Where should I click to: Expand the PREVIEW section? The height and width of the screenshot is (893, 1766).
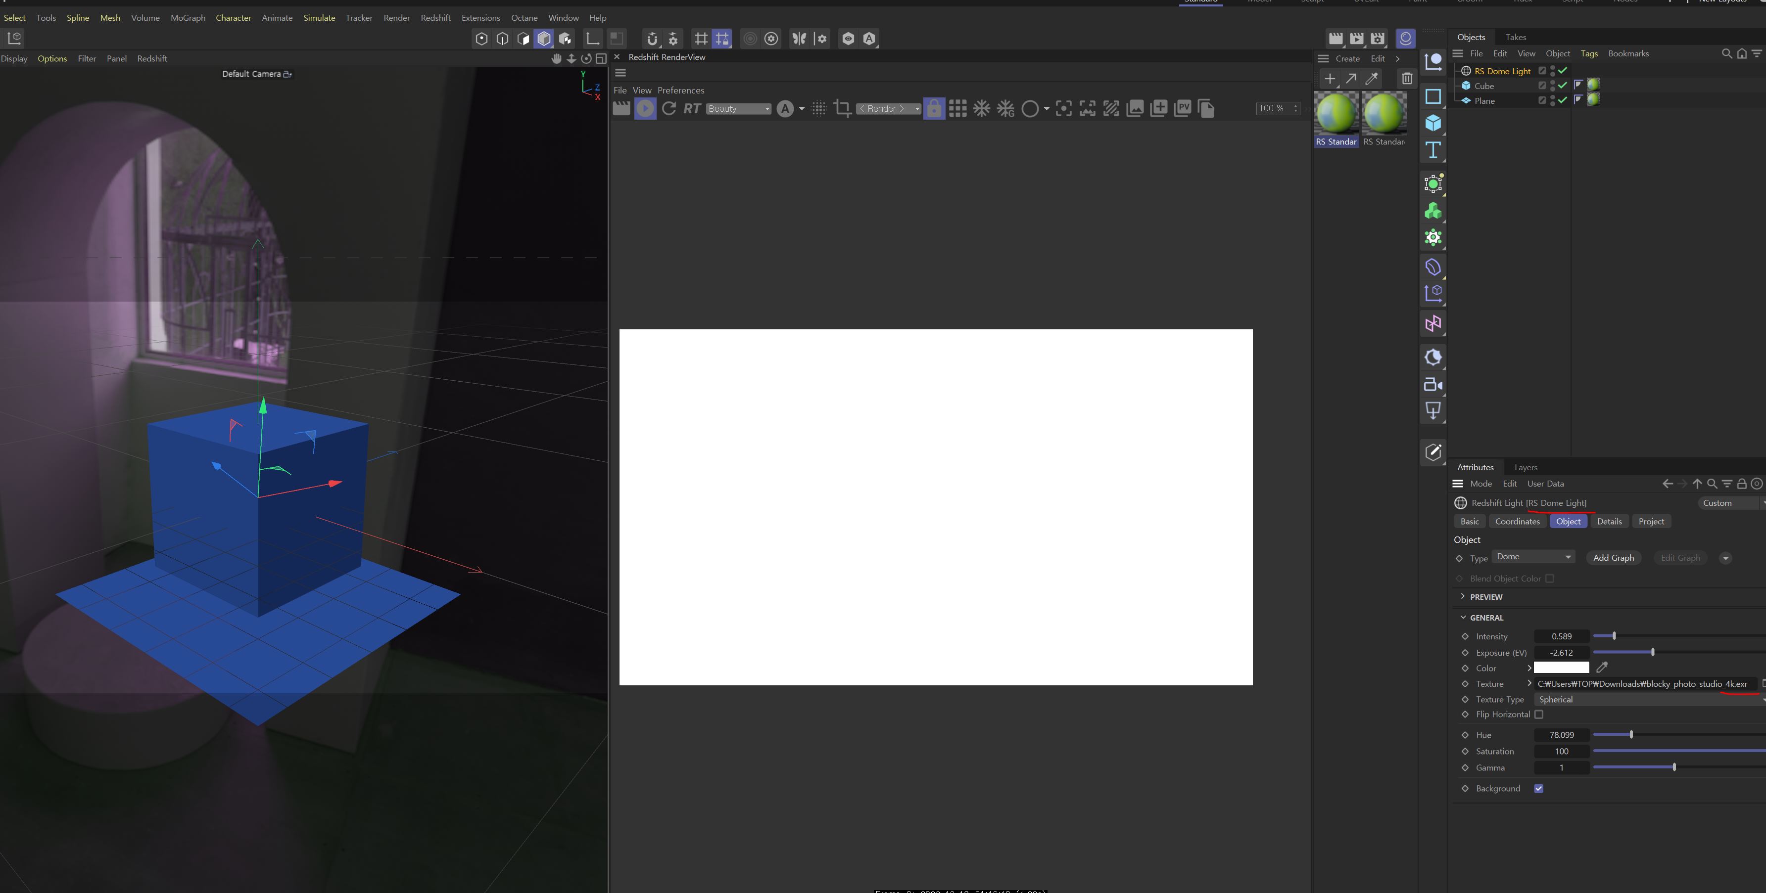[x=1463, y=596]
